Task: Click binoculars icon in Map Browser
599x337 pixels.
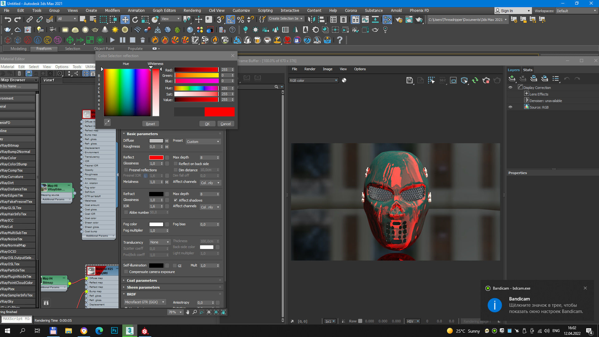Action: 46,303
